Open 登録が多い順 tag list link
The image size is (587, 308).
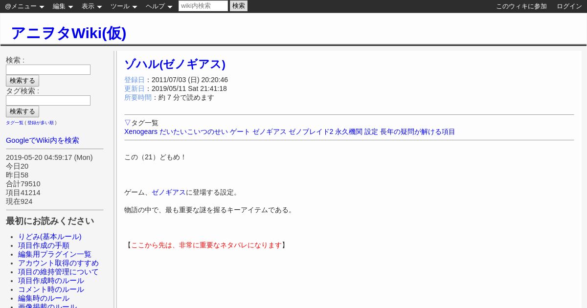coord(41,123)
